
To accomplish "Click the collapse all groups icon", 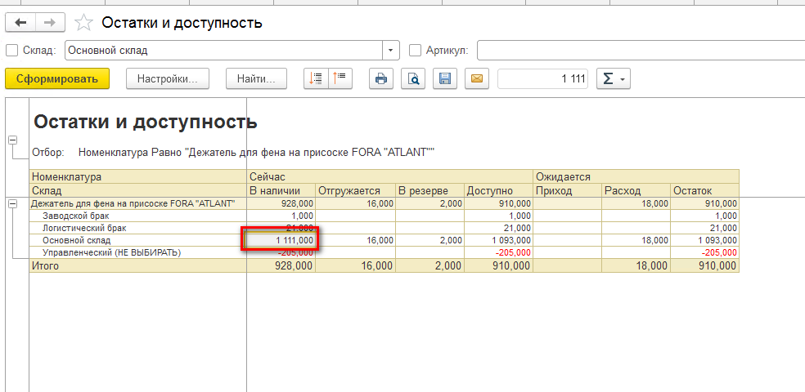I will pos(338,79).
